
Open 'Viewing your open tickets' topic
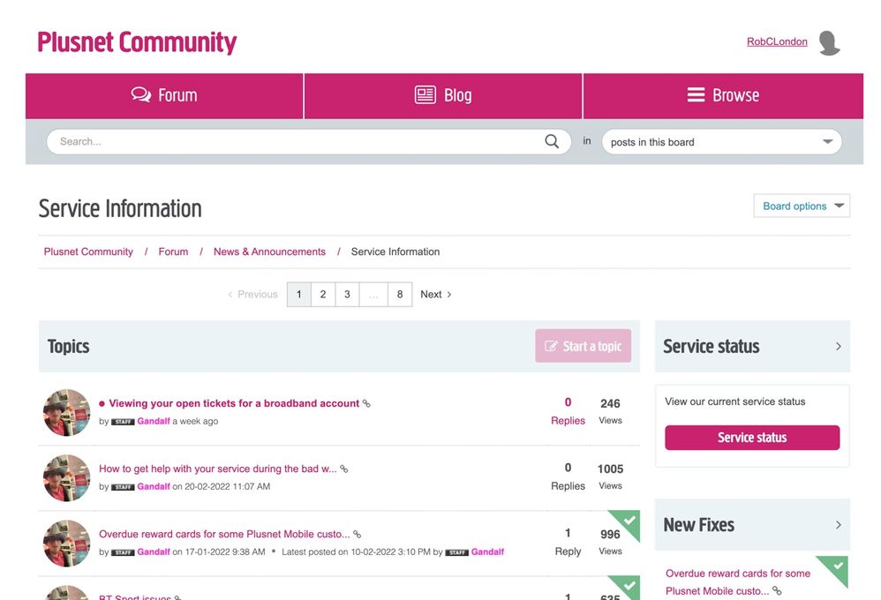point(234,403)
